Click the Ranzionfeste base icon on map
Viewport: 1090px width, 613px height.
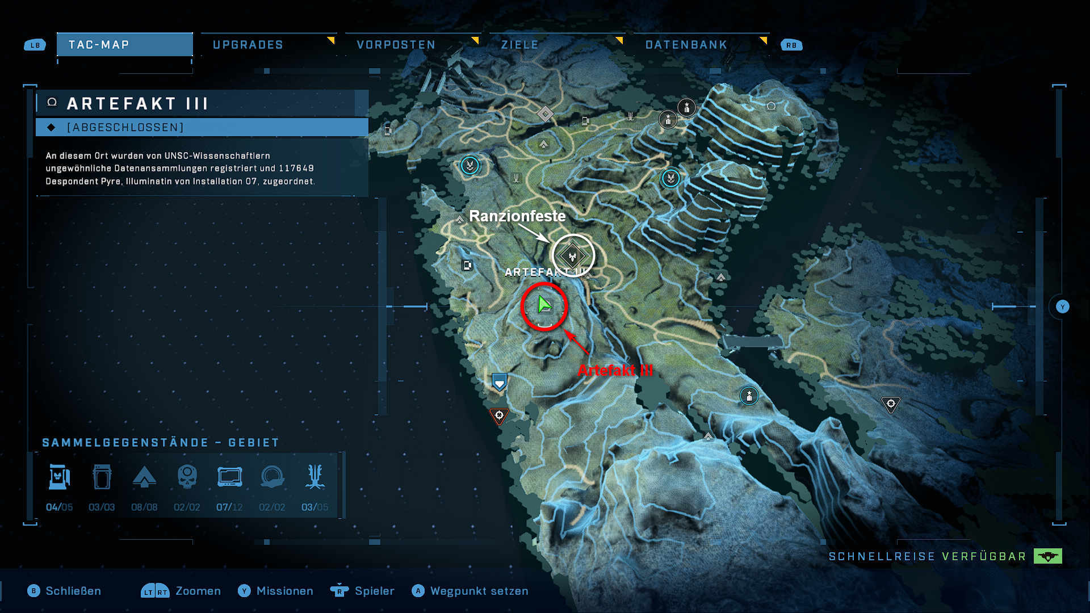pos(573,256)
